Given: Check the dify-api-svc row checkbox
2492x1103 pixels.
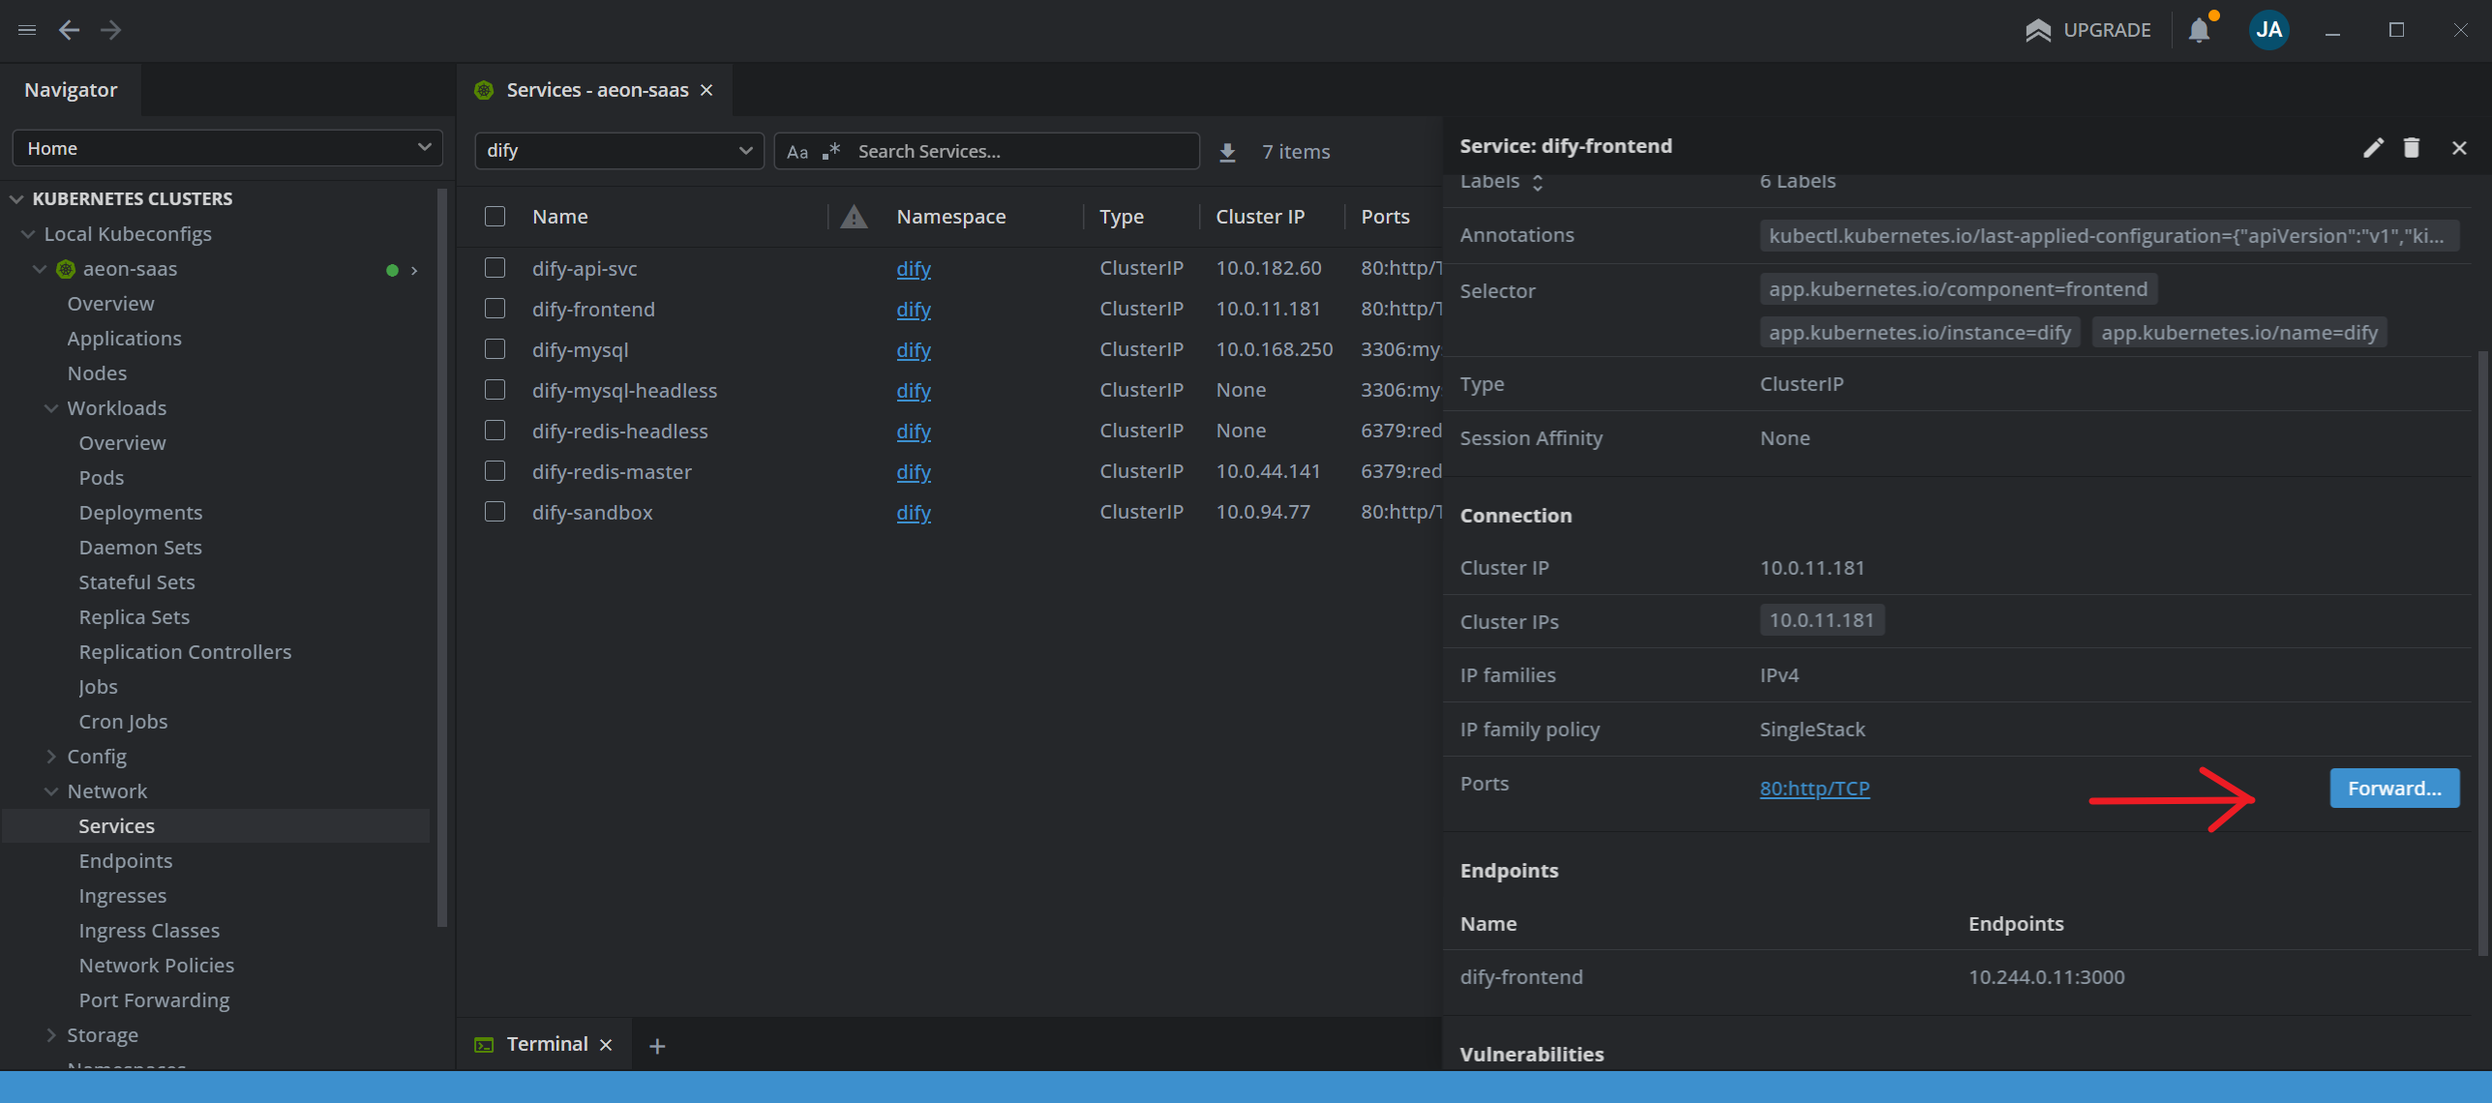Looking at the screenshot, I should (x=495, y=268).
